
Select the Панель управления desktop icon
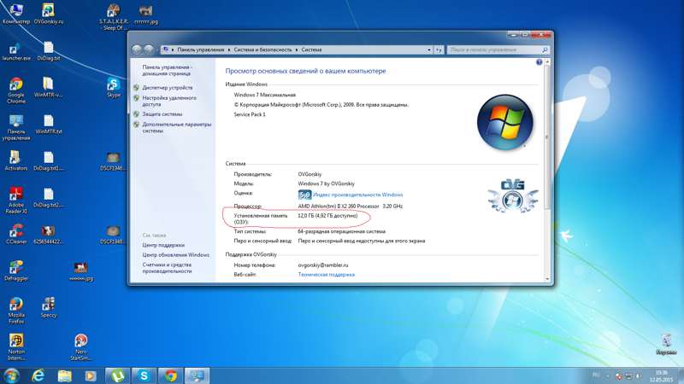(x=16, y=127)
